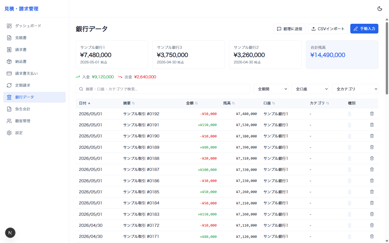Click amount +¥150,000 in #0191 row

(207, 125)
